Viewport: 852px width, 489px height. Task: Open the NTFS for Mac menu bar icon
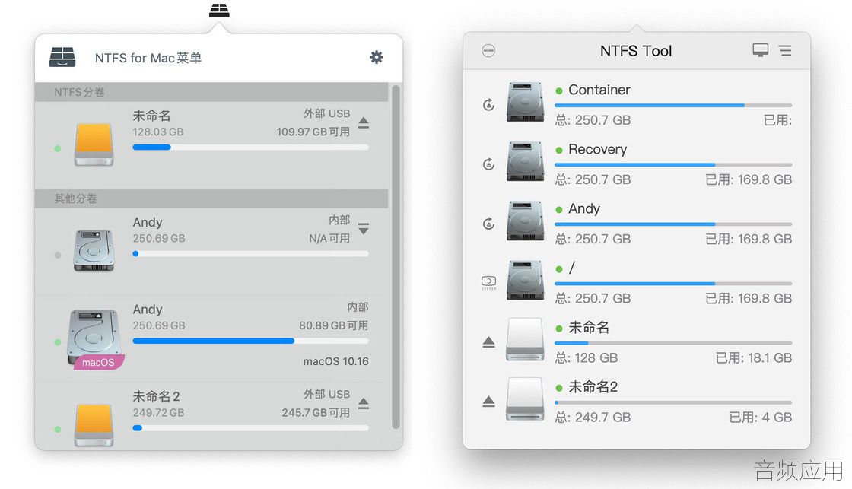tap(219, 11)
